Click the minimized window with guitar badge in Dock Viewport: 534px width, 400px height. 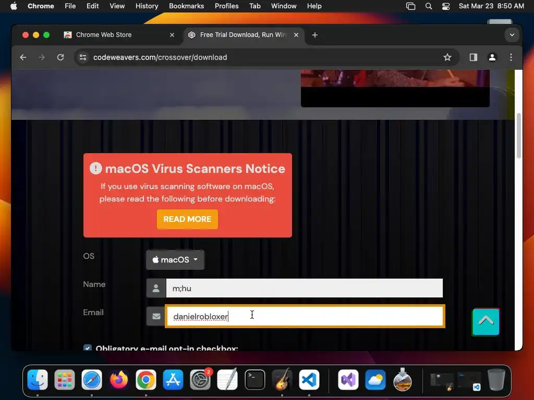[x=441, y=381]
